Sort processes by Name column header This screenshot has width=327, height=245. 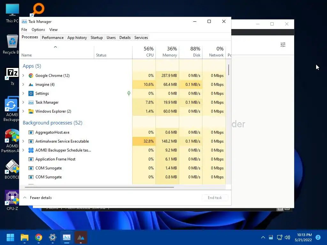point(57,52)
